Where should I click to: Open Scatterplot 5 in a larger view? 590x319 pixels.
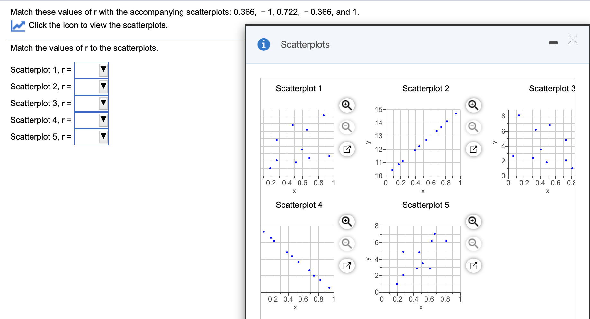(473, 266)
